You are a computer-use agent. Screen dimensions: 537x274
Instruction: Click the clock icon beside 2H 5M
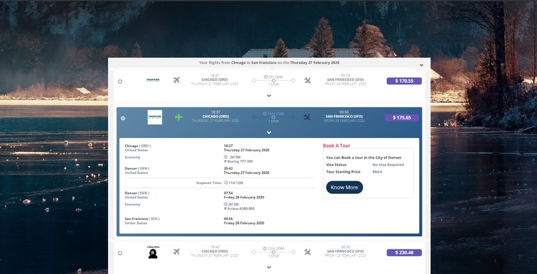click(x=225, y=157)
